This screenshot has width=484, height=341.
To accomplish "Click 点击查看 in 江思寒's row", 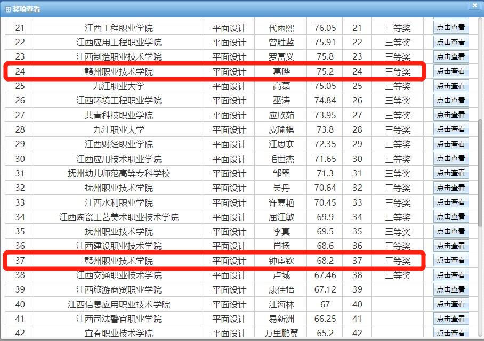I will pos(451,144).
